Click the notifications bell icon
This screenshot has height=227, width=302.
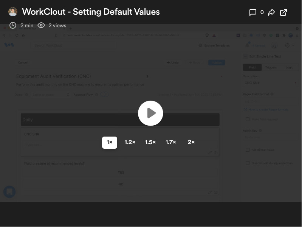coord(247,45)
